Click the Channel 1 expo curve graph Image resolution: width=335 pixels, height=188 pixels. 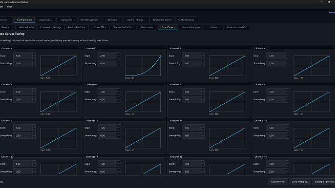58,66
